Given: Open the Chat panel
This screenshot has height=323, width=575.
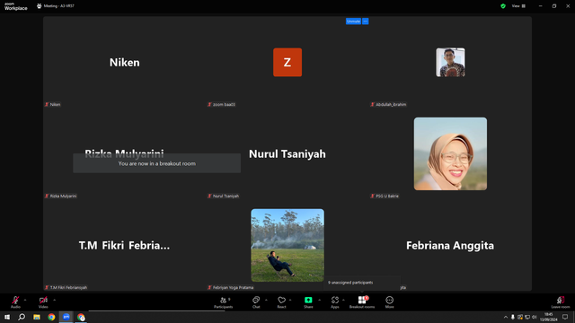Looking at the screenshot, I should 256,302.
